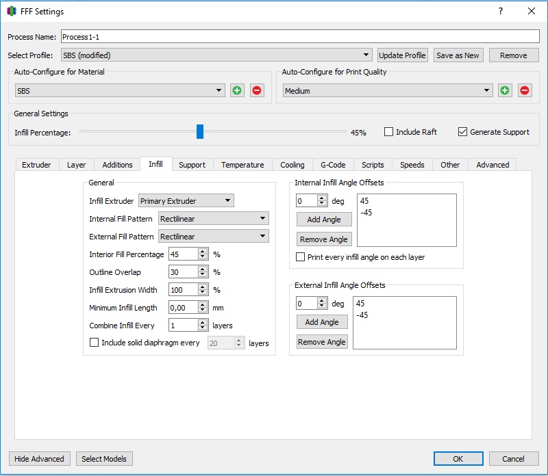Toggle Include solid diaphragm every checkbox

coord(95,343)
